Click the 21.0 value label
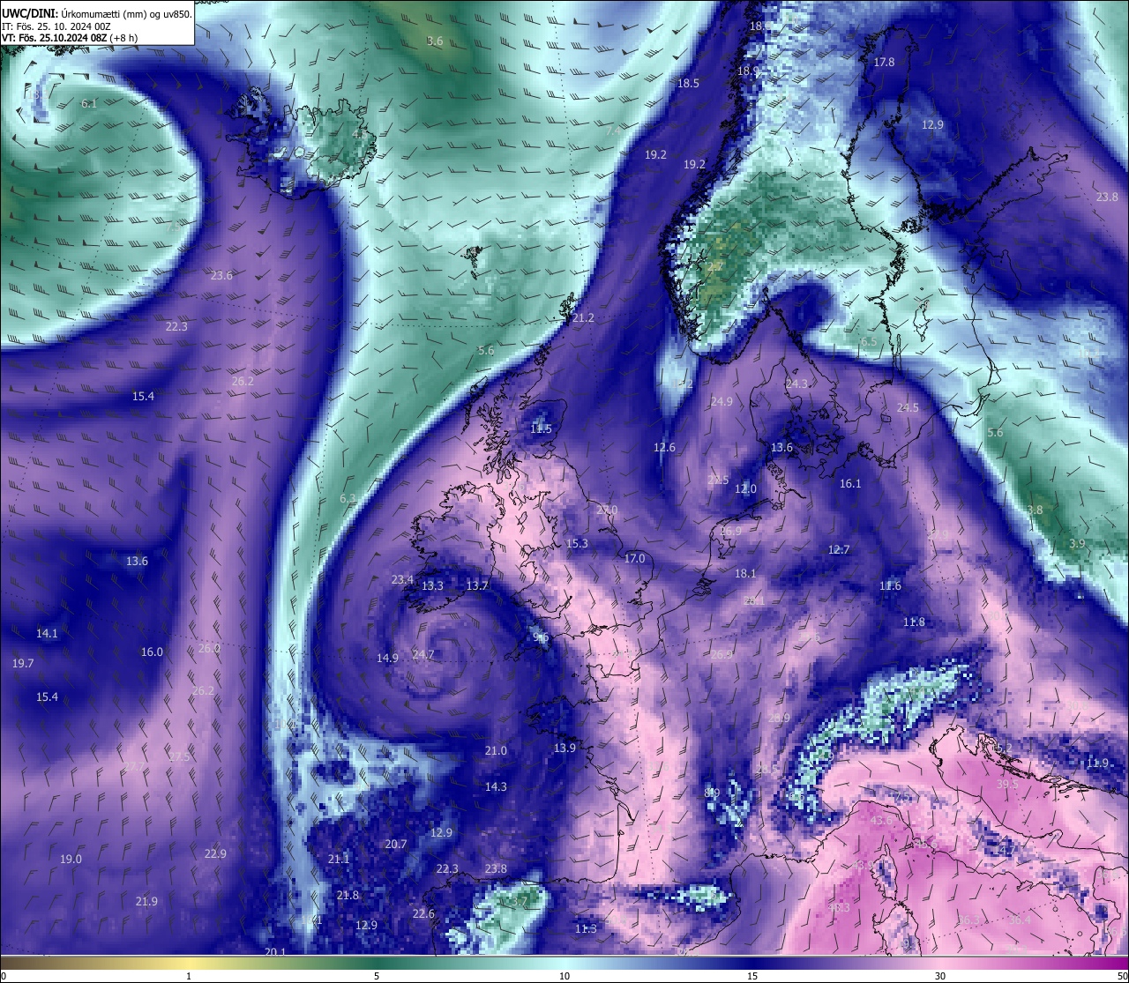1129x983 pixels. click(x=496, y=751)
